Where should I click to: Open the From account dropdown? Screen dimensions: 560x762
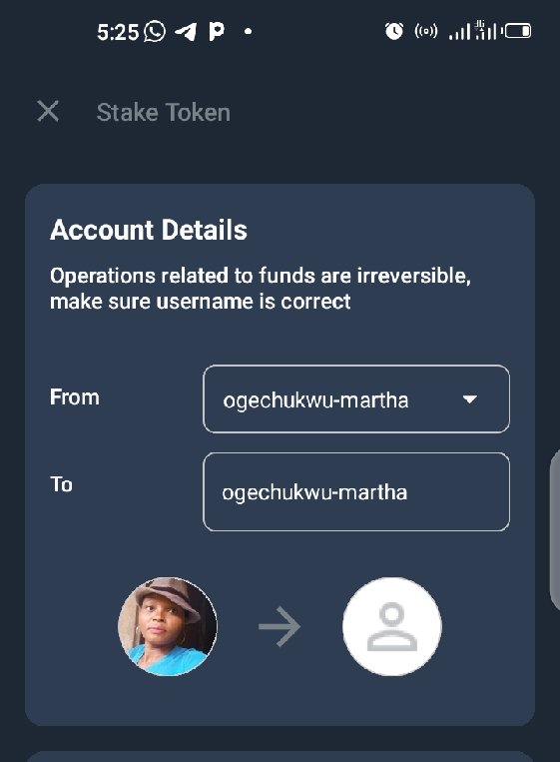pos(356,399)
